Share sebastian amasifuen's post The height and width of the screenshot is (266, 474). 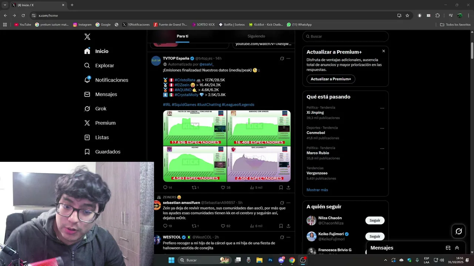(288, 226)
